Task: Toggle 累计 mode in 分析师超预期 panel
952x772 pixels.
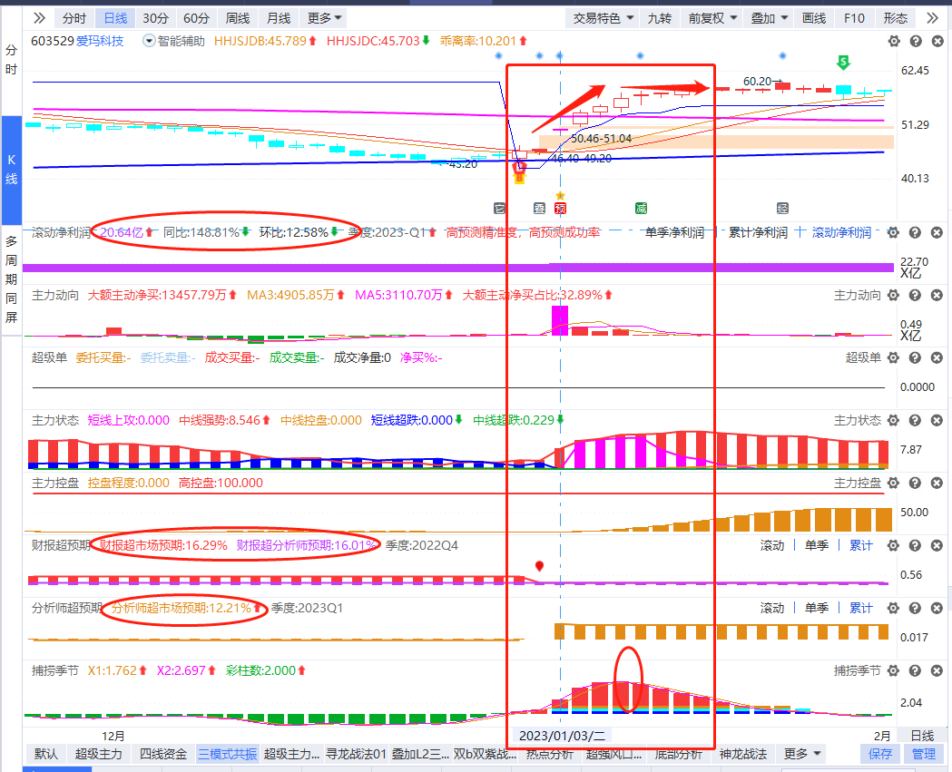Action: point(861,608)
